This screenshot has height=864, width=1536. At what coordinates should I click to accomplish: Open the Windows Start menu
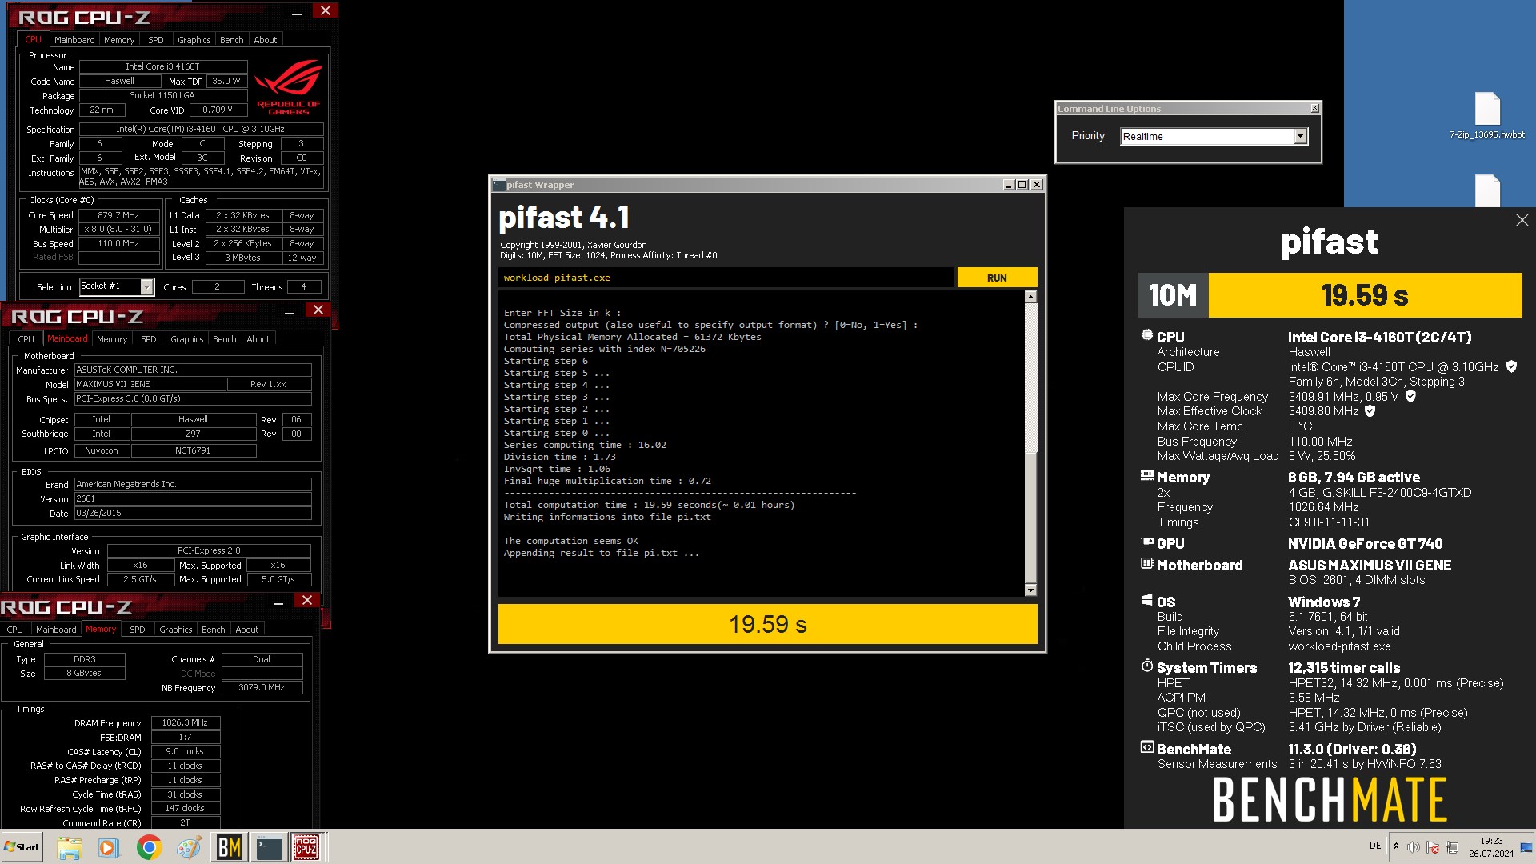coord(22,847)
